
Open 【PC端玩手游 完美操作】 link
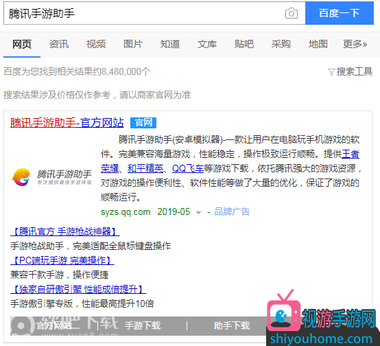[x=62, y=260]
